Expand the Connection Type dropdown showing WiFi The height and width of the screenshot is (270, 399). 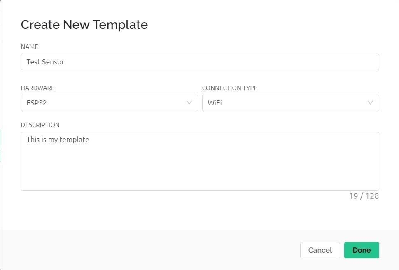(x=290, y=103)
